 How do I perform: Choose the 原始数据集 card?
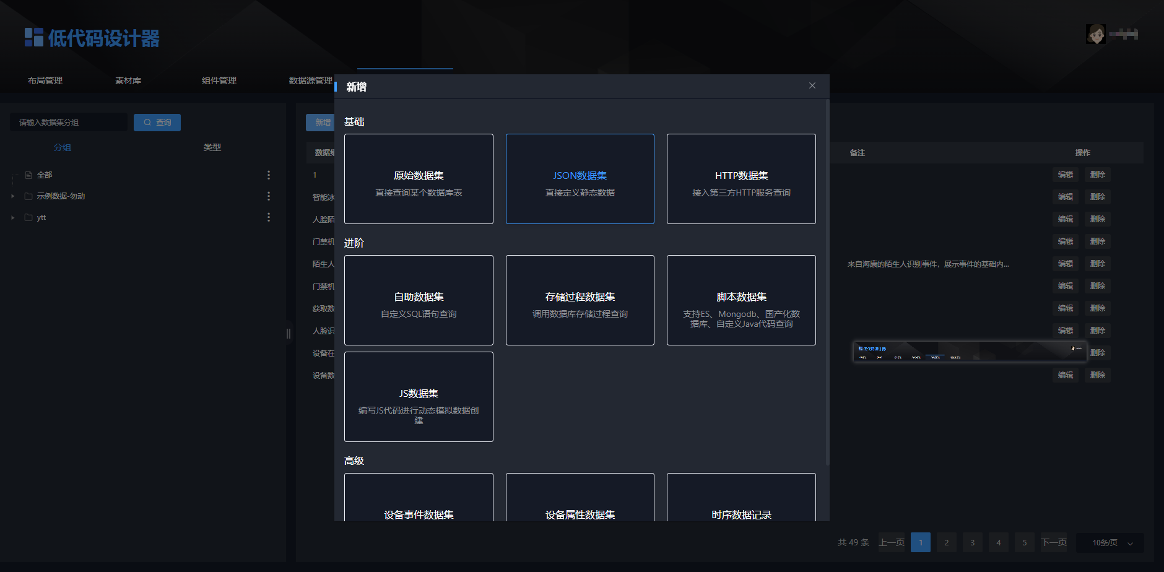click(x=419, y=179)
